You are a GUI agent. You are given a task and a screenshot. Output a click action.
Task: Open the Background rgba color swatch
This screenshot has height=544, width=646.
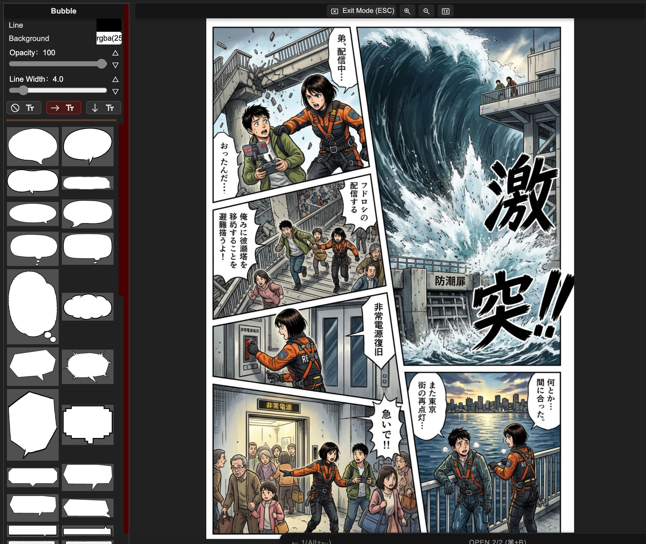[x=109, y=38]
